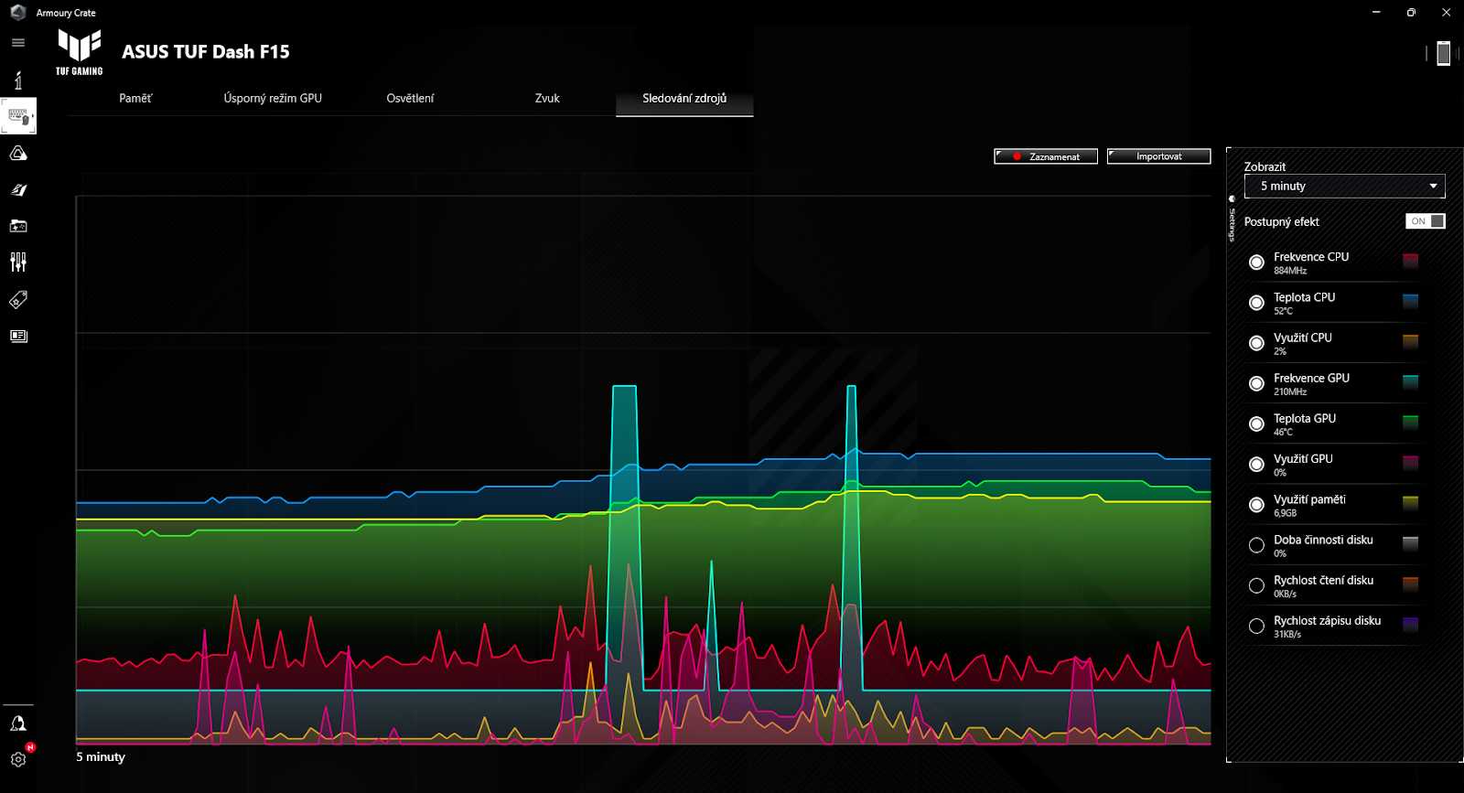
Task: Select the Device keyboard icon in sidebar
Action: [x=18, y=116]
